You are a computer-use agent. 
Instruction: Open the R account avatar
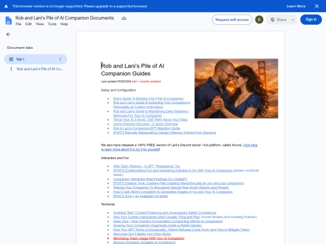(x=259, y=20)
